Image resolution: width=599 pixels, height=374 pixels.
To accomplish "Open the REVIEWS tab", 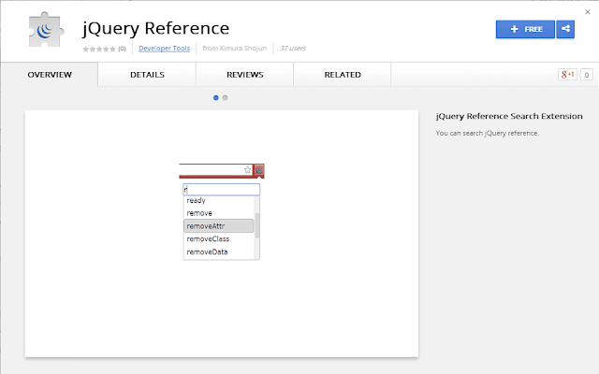I will [x=245, y=75].
